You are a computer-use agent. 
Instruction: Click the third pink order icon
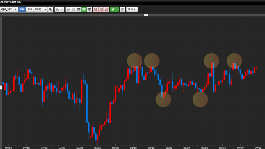coord(106,9)
